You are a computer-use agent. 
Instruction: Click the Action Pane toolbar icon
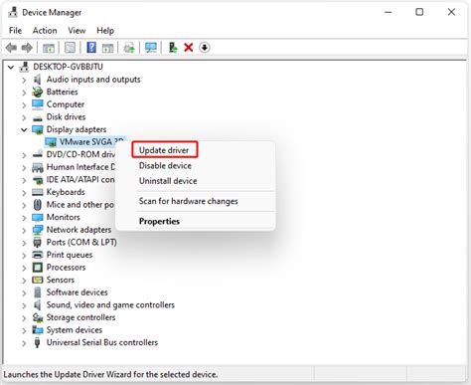pos(107,48)
